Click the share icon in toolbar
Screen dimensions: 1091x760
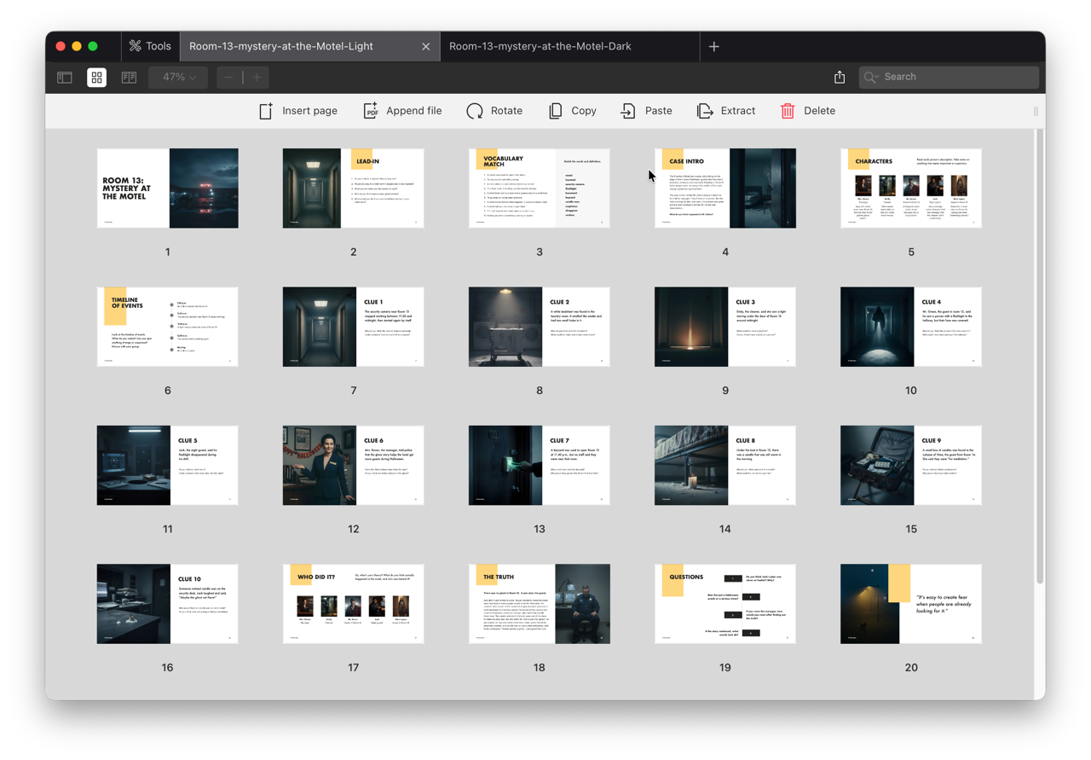(x=840, y=77)
